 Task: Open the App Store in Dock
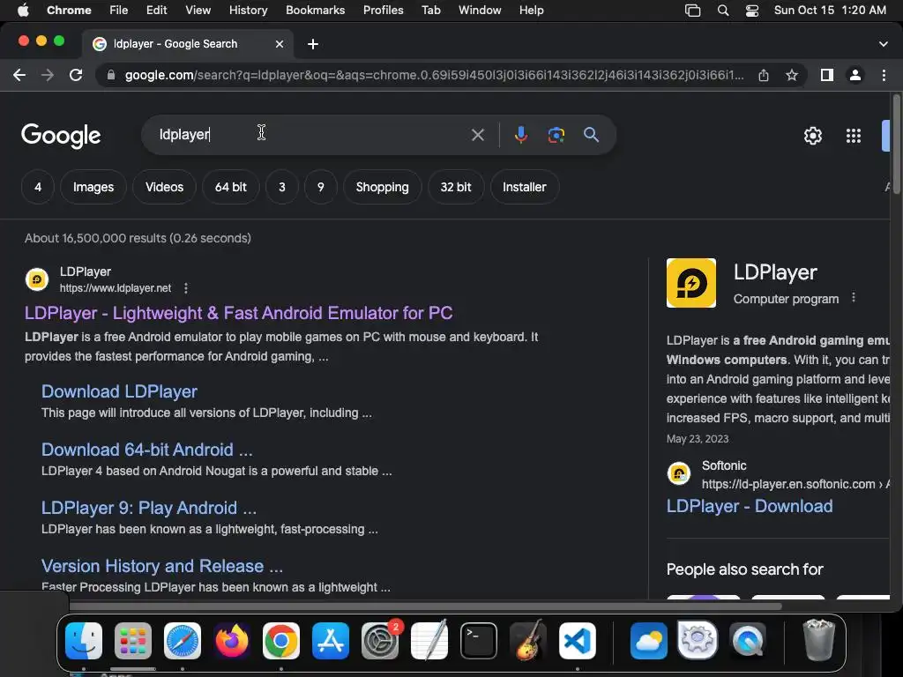click(x=331, y=641)
